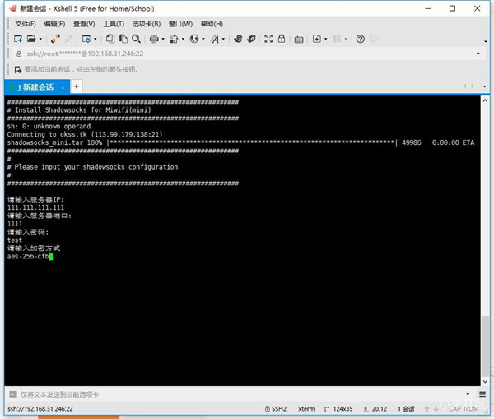Click the Open session folder icon
Image resolution: width=494 pixels, height=419 pixels.
[x=30, y=39]
